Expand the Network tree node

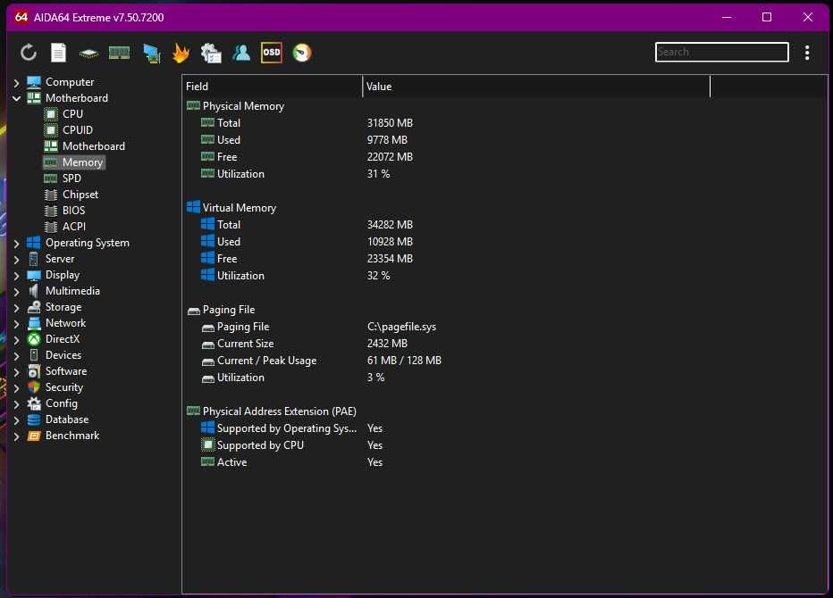[x=16, y=324]
